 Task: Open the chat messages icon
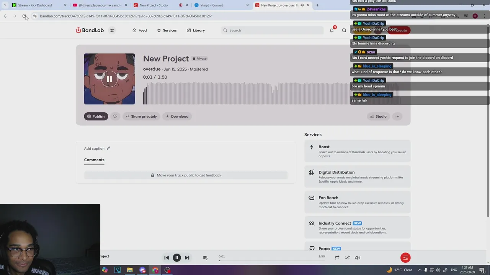point(344,30)
